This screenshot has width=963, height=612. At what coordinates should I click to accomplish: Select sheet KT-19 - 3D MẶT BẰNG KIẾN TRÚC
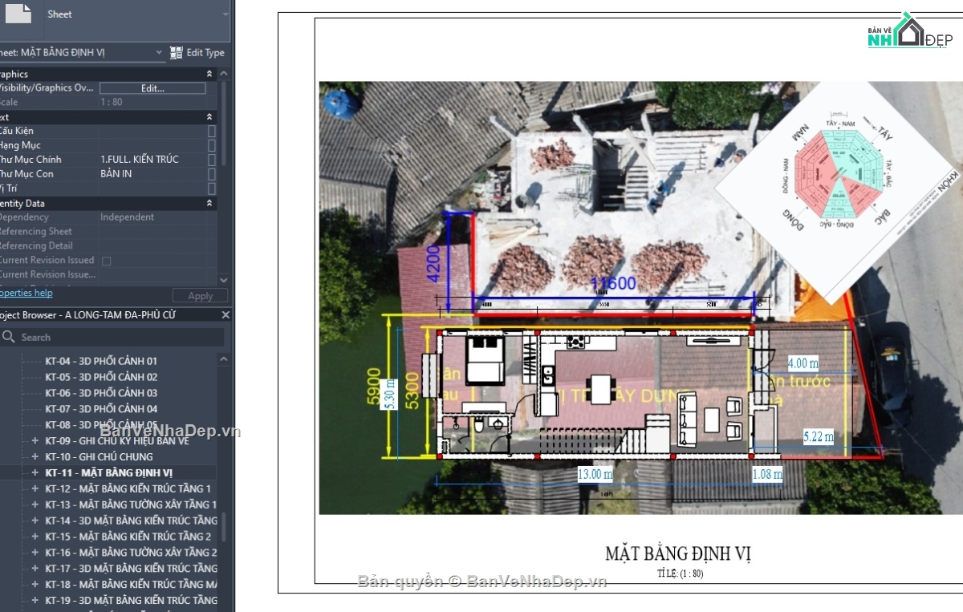[131, 601]
